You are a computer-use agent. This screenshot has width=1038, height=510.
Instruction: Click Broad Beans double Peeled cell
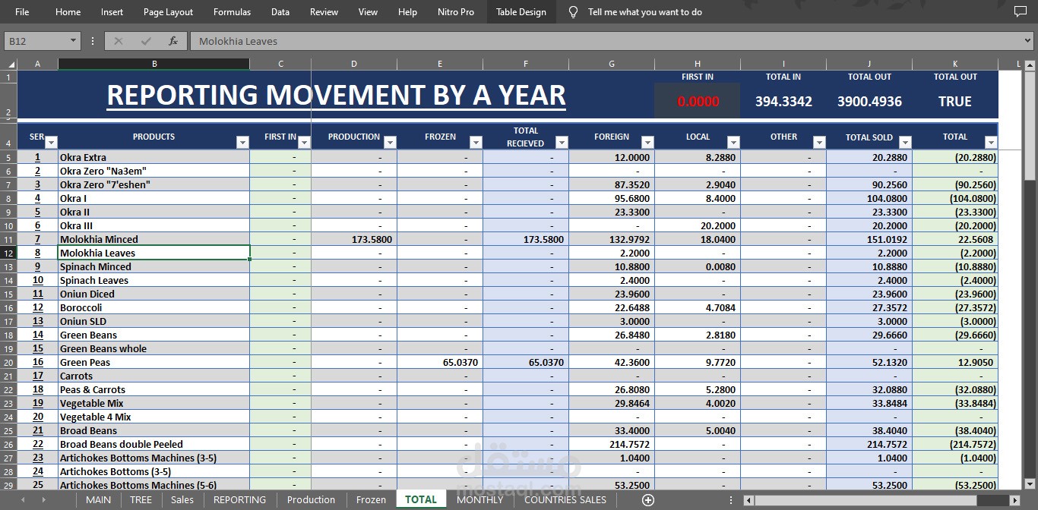pos(153,444)
